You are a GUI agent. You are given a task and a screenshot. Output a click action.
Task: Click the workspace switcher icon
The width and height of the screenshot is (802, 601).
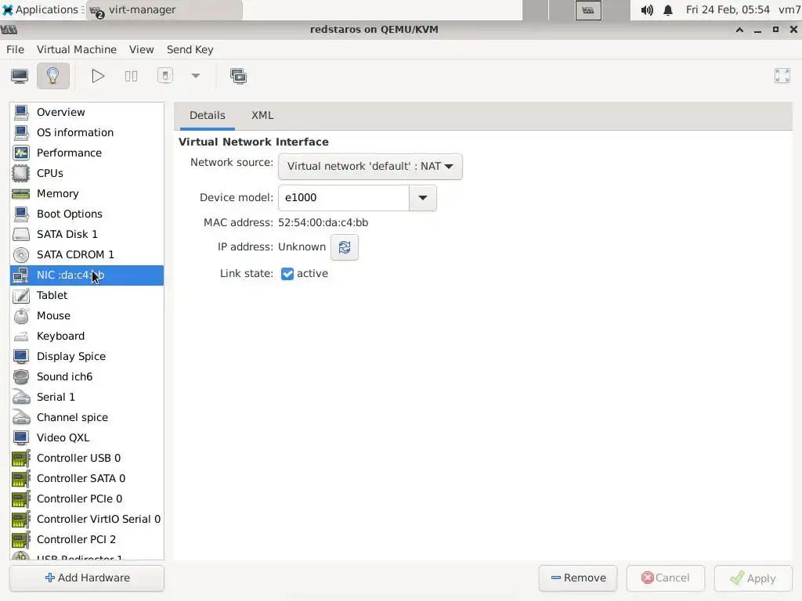[x=588, y=9]
